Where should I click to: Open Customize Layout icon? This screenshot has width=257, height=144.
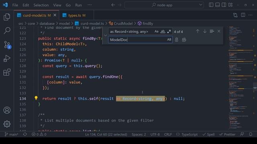click(x=230, y=5)
